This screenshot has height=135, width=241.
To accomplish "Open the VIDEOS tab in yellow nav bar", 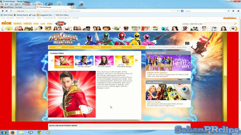I will click(97, 47).
